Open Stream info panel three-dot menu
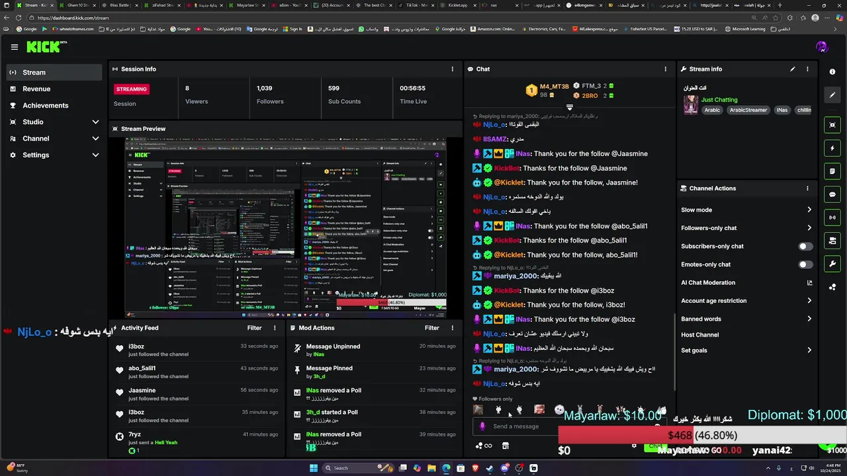Image resolution: width=847 pixels, height=476 pixels. [807, 69]
